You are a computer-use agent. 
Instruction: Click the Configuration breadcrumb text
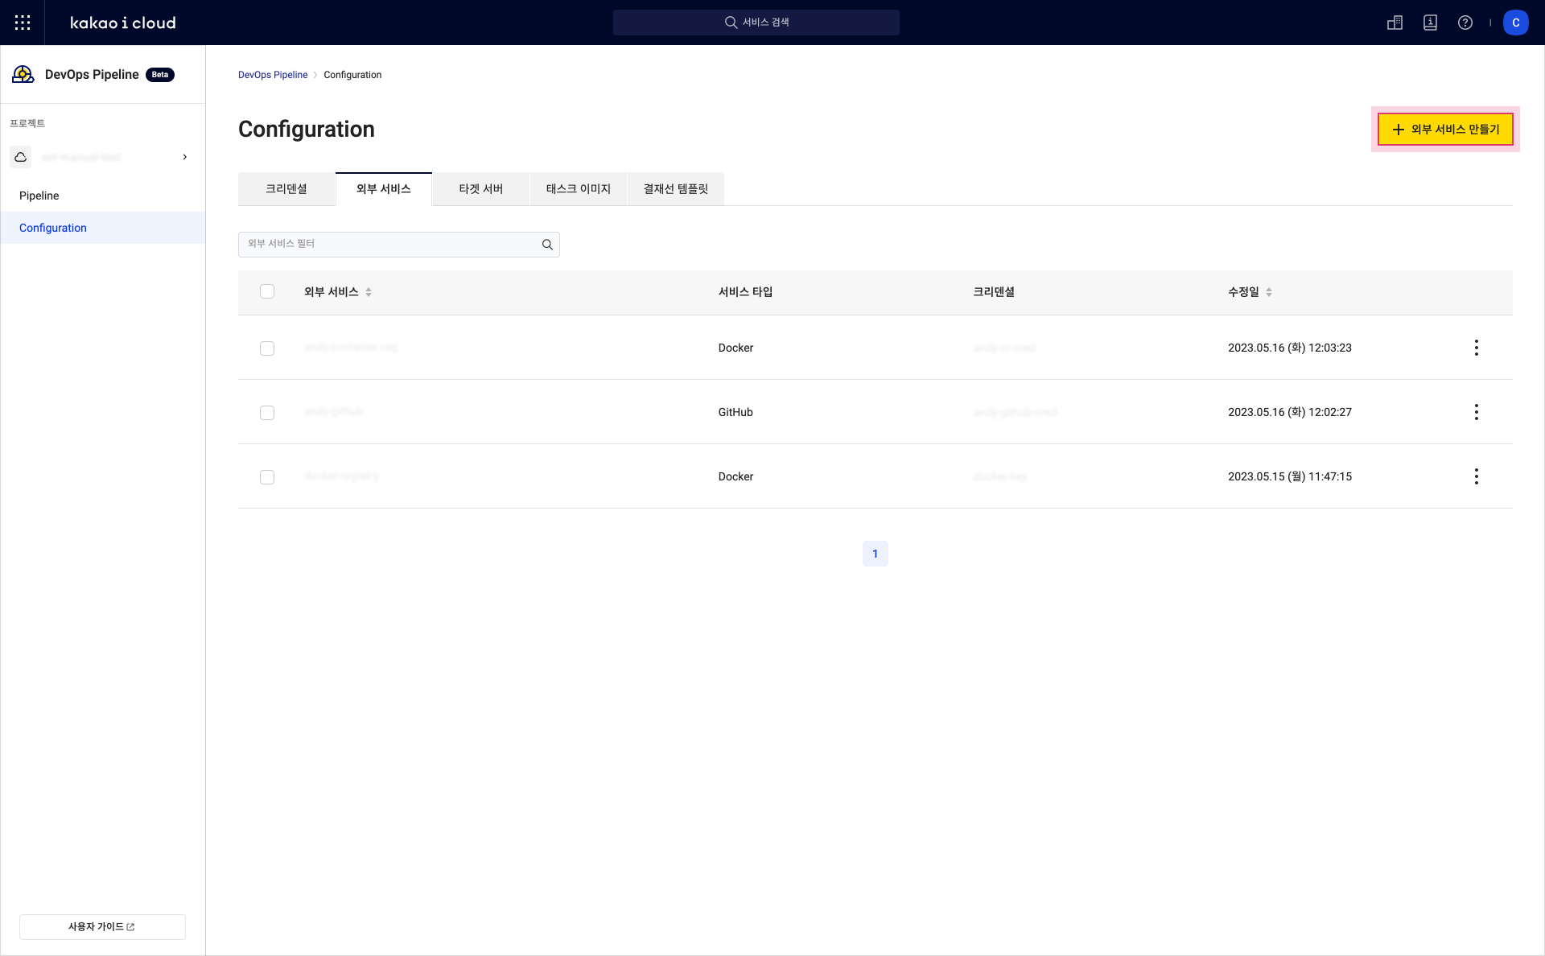point(352,75)
